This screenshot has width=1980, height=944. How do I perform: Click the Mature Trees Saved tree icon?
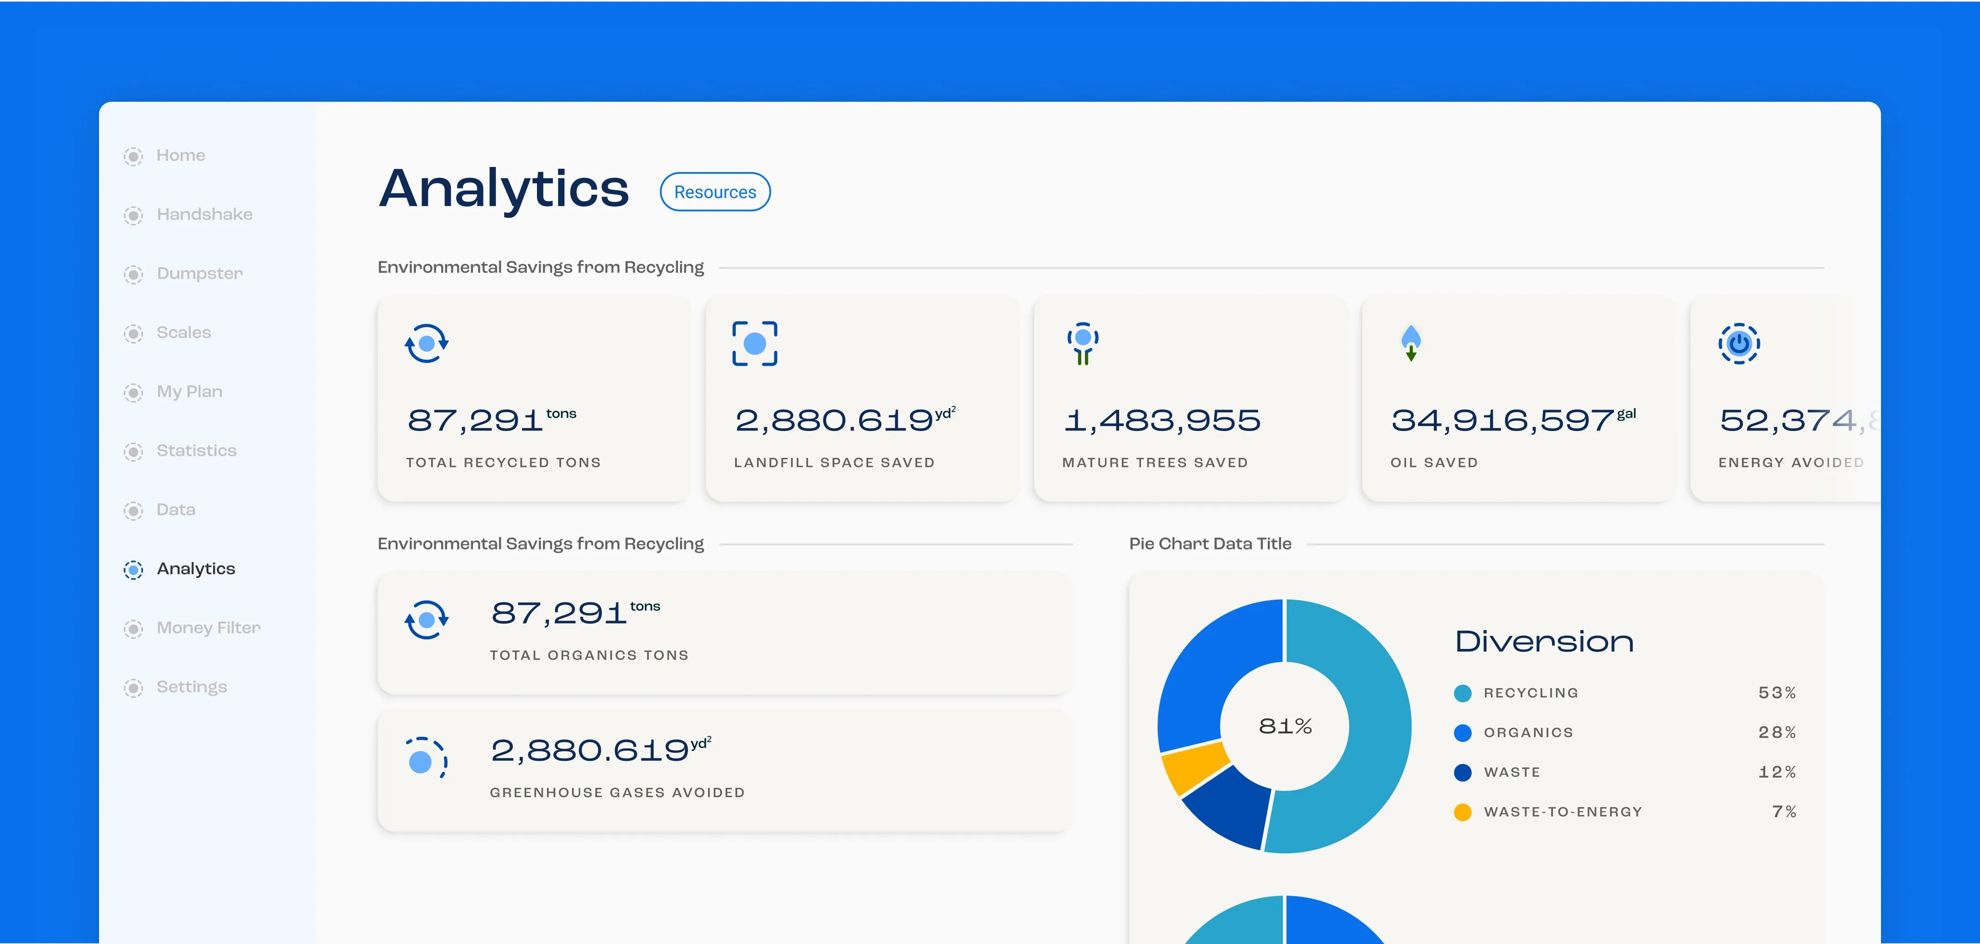coord(1082,343)
